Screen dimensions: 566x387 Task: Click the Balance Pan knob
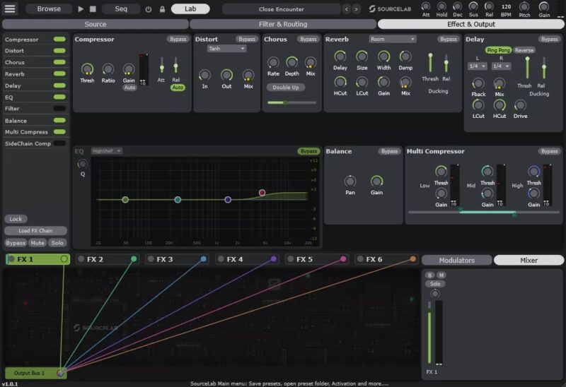(x=350, y=181)
